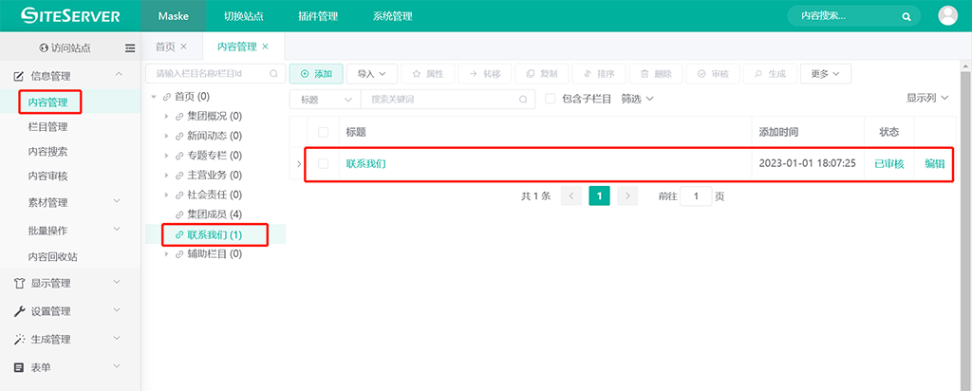Image resolution: width=972 pixels, height=391 pixels.
Task: Click the page number jump input field
Action: [x=696, y=196]
